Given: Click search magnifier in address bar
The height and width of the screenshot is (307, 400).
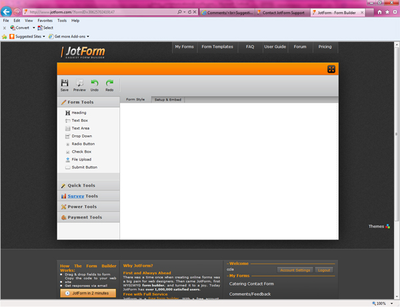Looking at the screenshot, I should click(x=179, y=12).
